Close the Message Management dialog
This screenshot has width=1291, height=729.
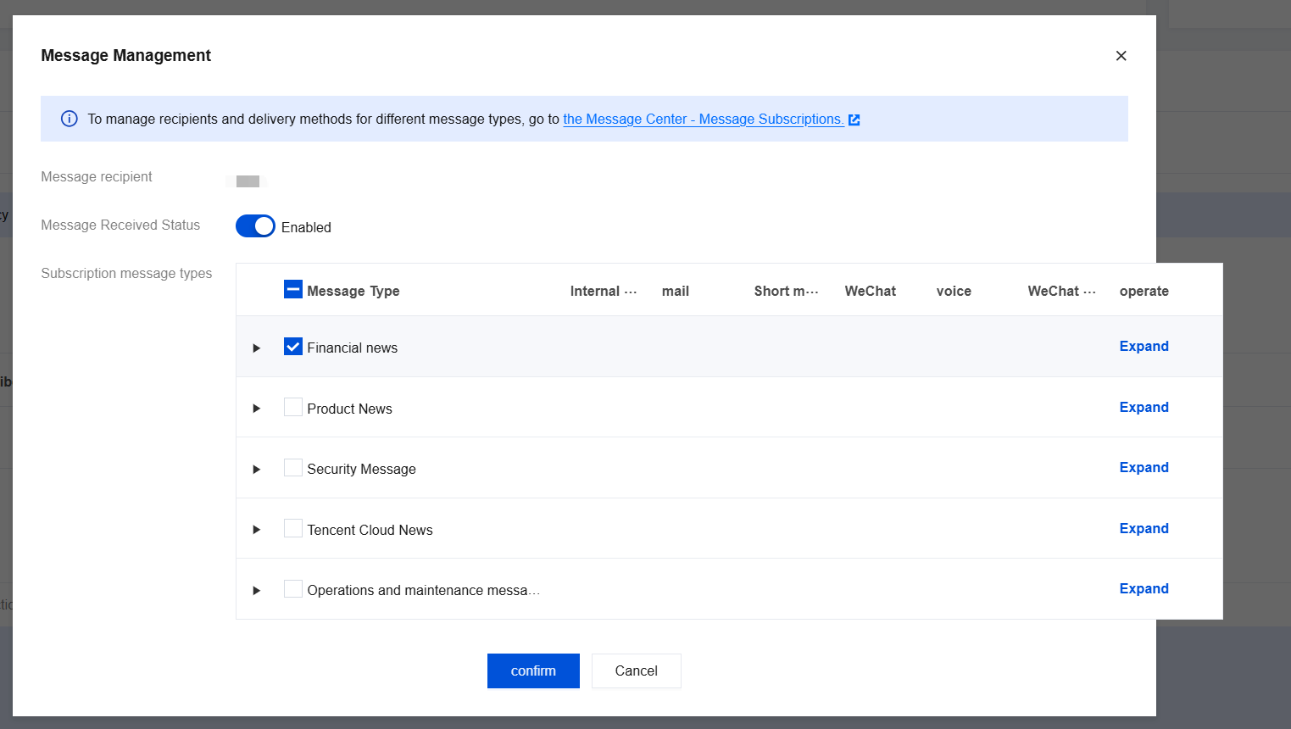[x=1121, y=56]
